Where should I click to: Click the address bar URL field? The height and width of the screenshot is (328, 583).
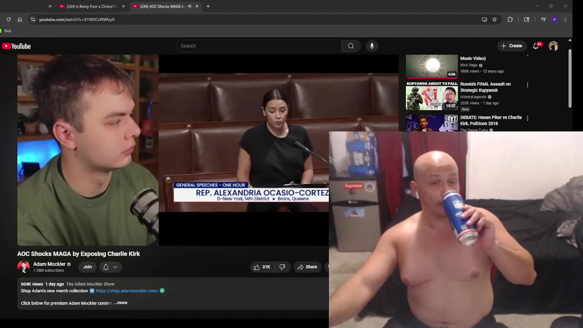[255, 20]
